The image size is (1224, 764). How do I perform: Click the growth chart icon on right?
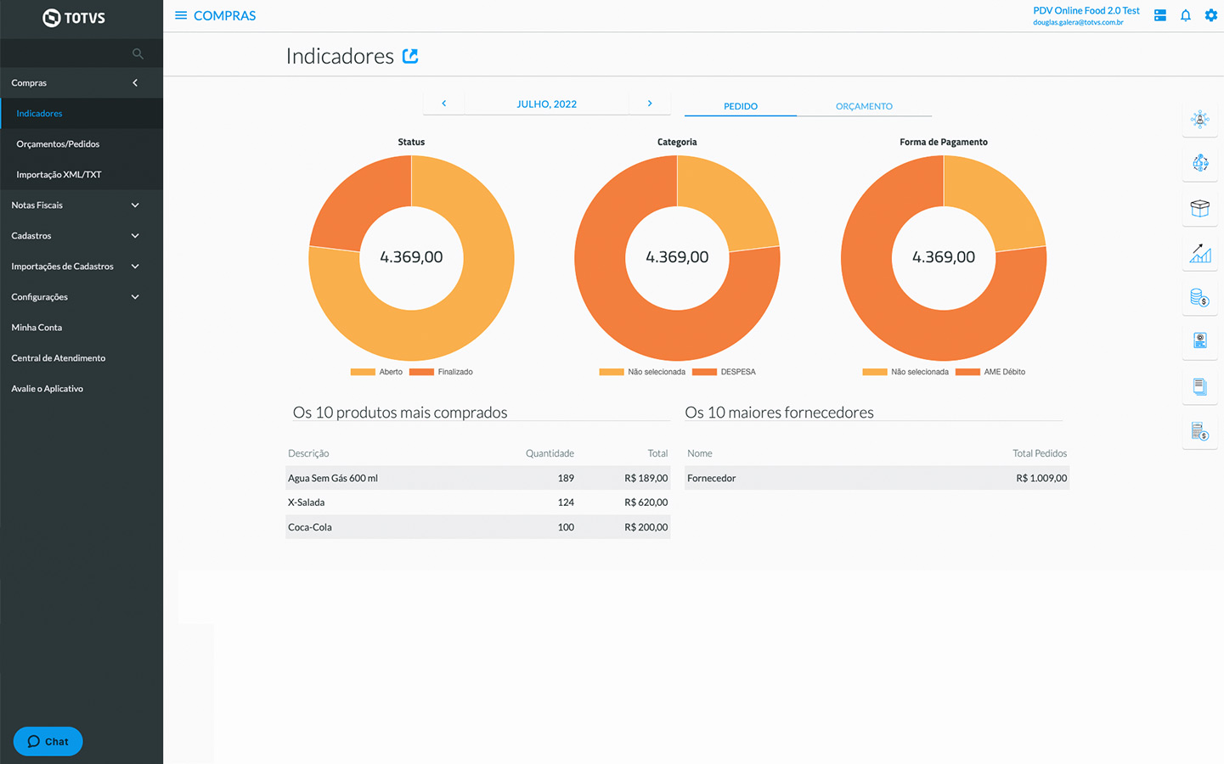(x=1199, y=253)
